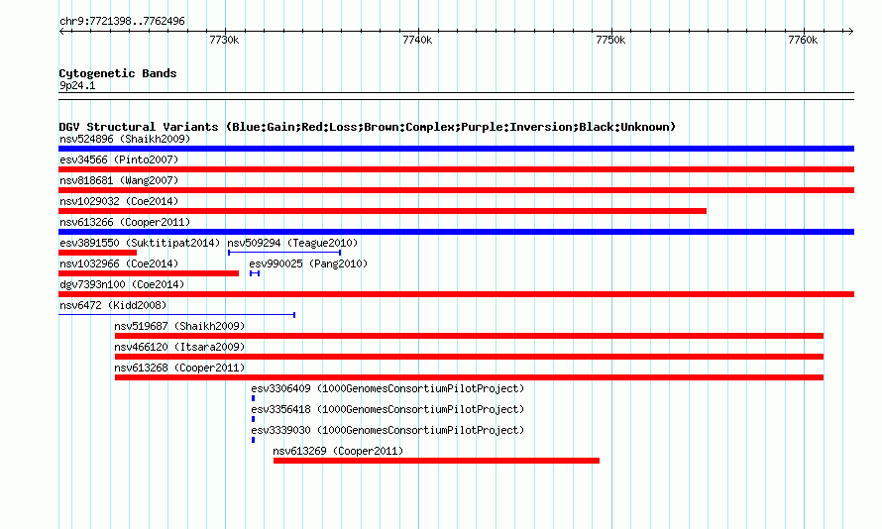Click the red bar of nsv1032966
The width and height of the screenshot is (882, 529).
(149, 273)
